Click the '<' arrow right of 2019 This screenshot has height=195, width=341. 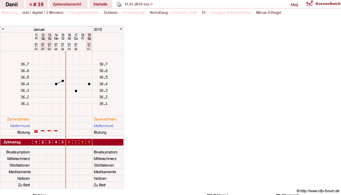click(x=121, y=29)
